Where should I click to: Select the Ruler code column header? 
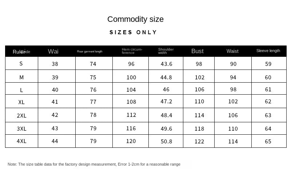point(21,52)
